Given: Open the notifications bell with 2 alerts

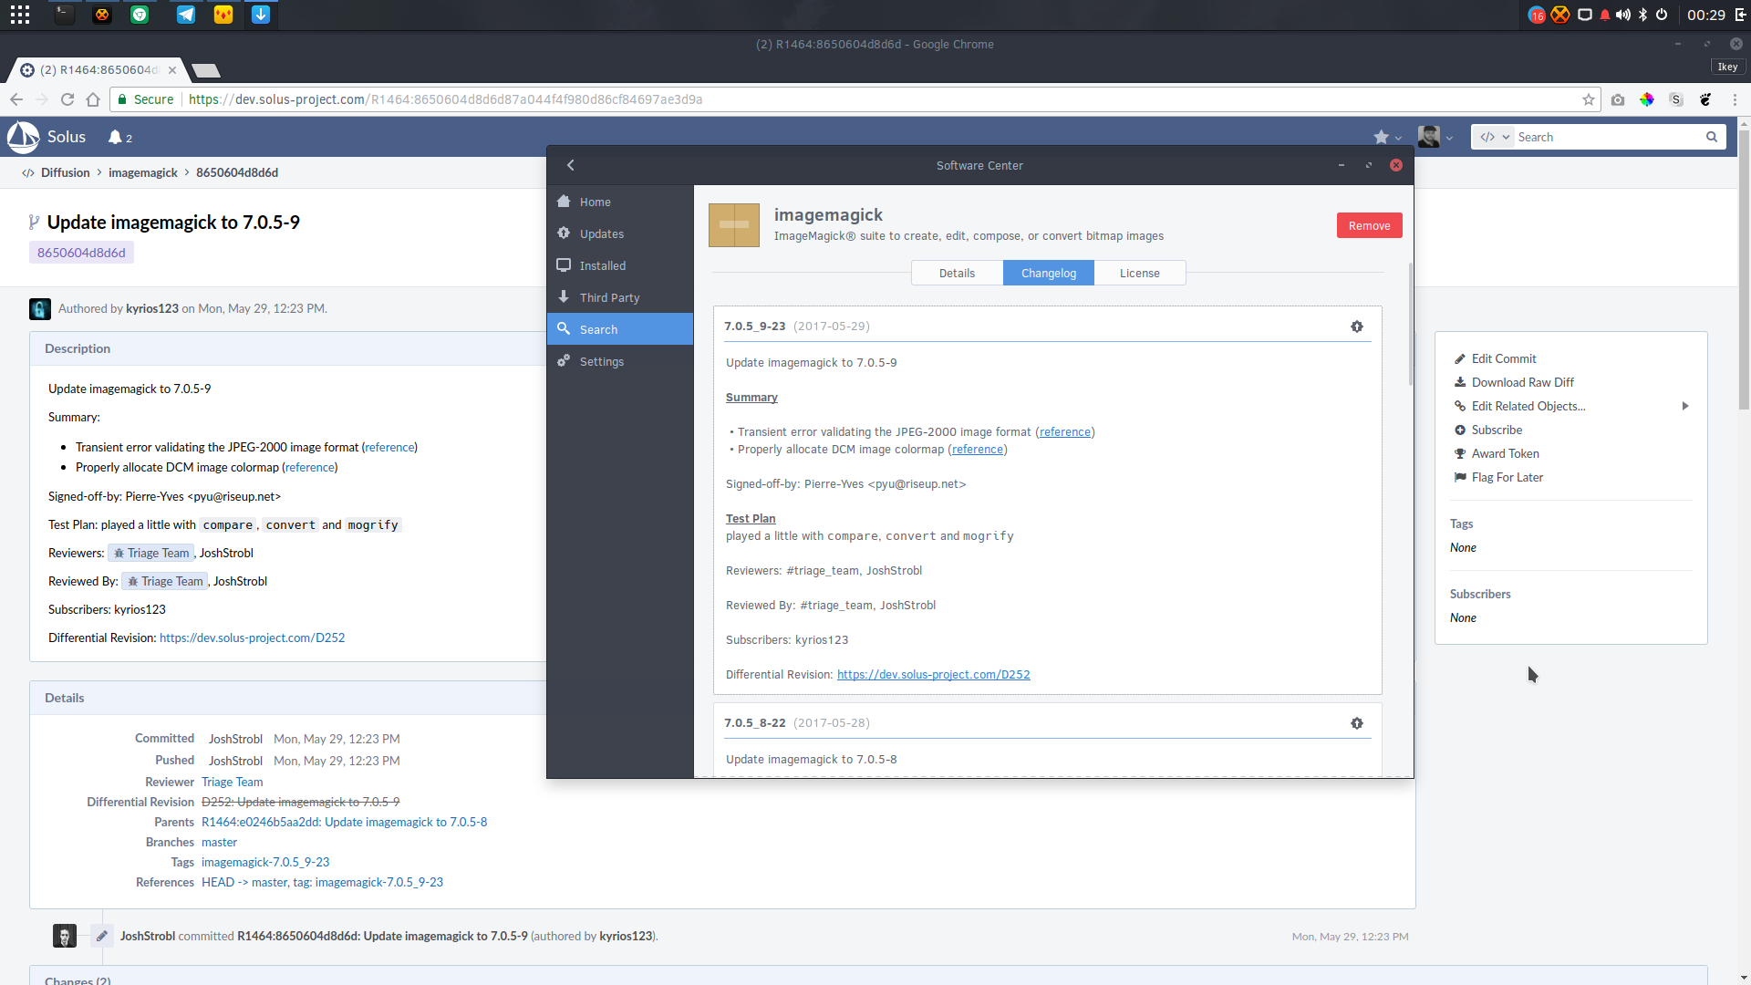Looking at the screenshot, I should [119, 137].
